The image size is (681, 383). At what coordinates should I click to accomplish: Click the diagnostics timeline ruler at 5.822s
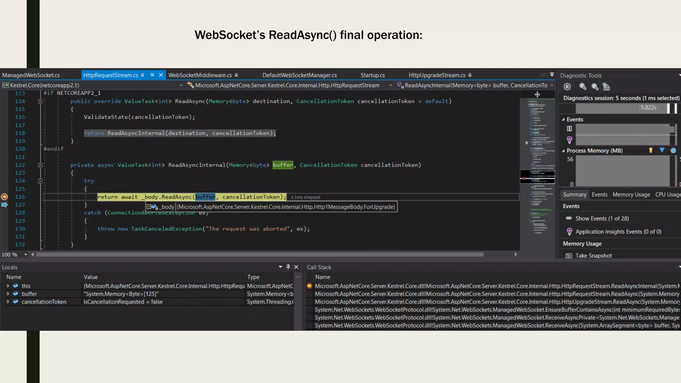point(648,108)
